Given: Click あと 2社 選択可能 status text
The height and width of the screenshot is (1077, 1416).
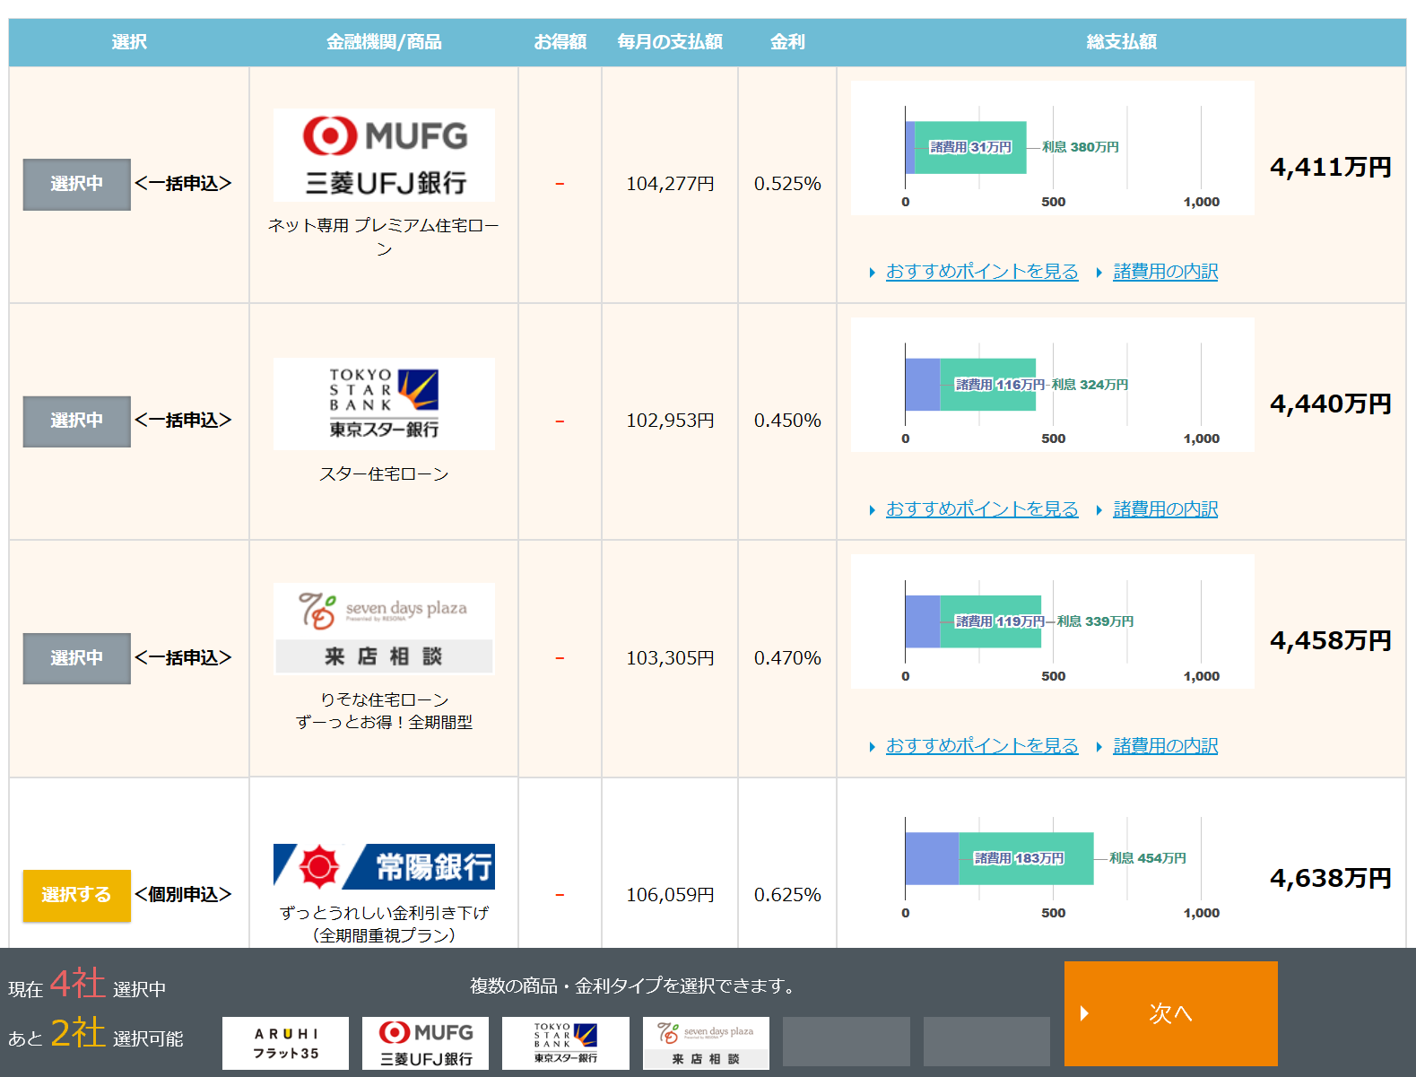Looking at the screenshot, I should pos(95,1033).
